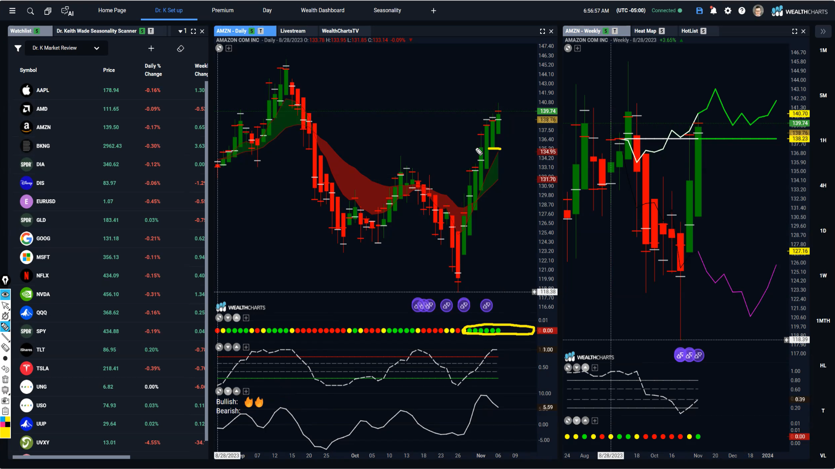Save the workspace with the disk icon

[x=699, y=11]
